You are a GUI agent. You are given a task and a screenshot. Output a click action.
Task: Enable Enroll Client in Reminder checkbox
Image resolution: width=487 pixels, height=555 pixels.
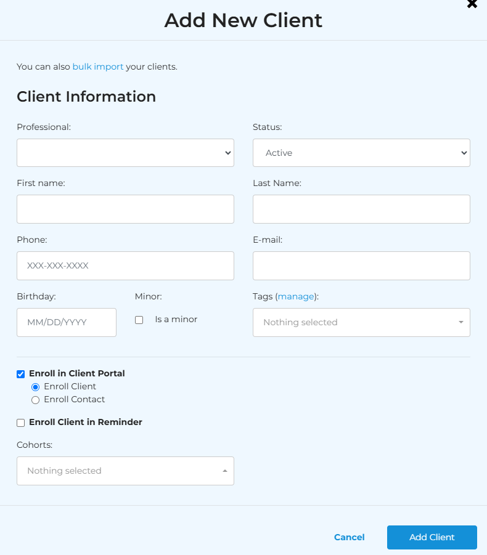20,423
